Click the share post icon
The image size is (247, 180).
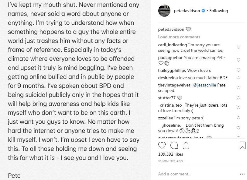[186, 145]
